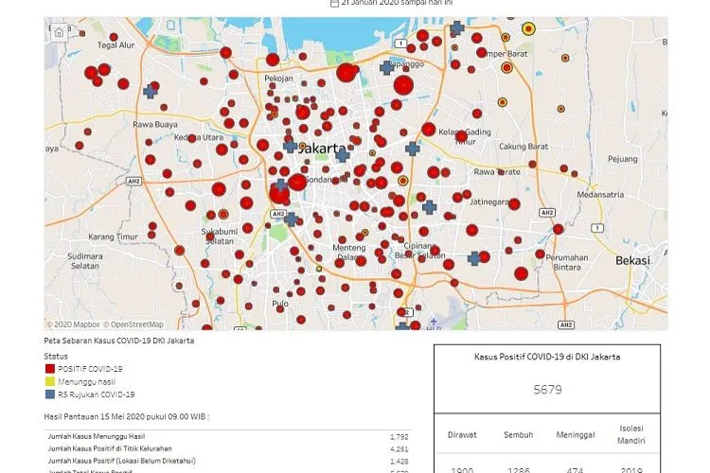Click the Bekasi city label on the map
The height and width of the screenshot is (473, 710).
pyautogui.click(x=632, y=261)
